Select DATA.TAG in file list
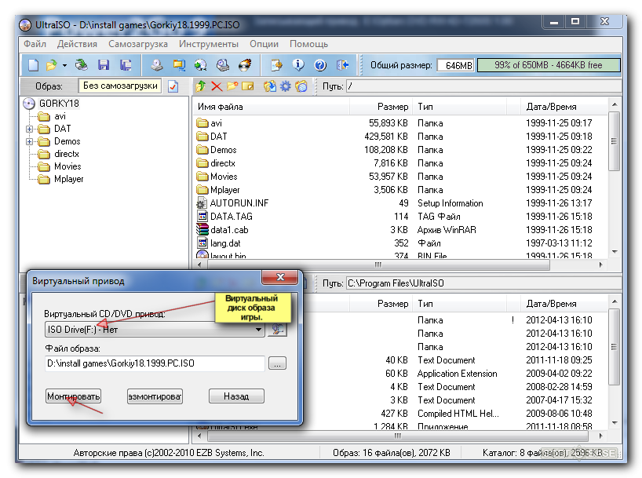642x478 pixels. 232,217
